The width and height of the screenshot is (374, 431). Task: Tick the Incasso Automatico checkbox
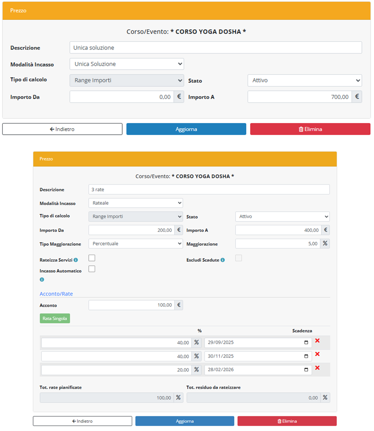tap(92, 269)
